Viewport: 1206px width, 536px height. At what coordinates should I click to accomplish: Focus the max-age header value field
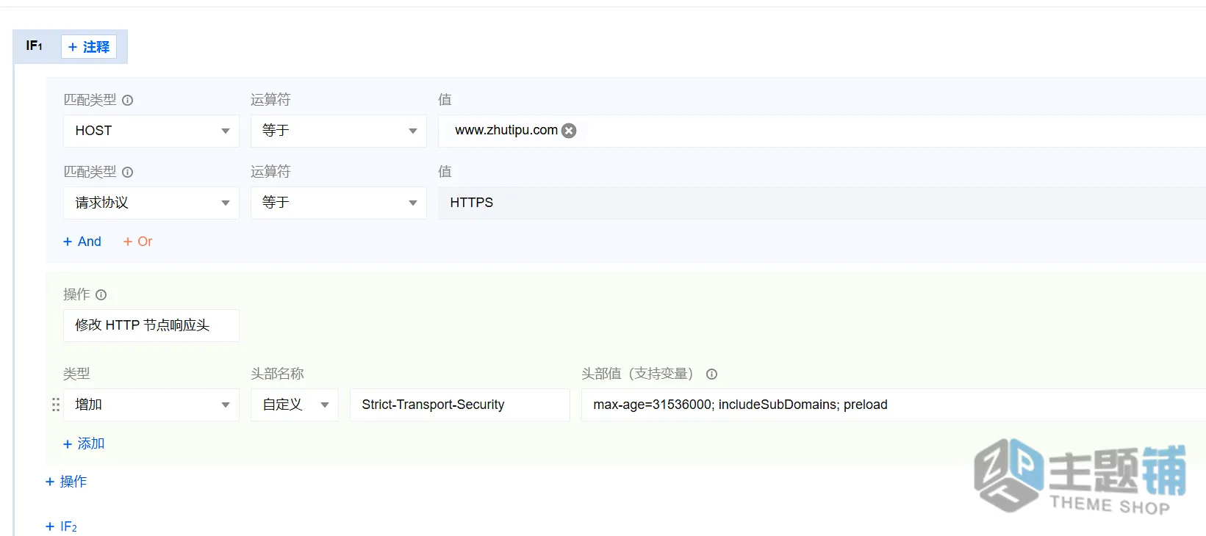pyautogui.click(x=894, y=405)
